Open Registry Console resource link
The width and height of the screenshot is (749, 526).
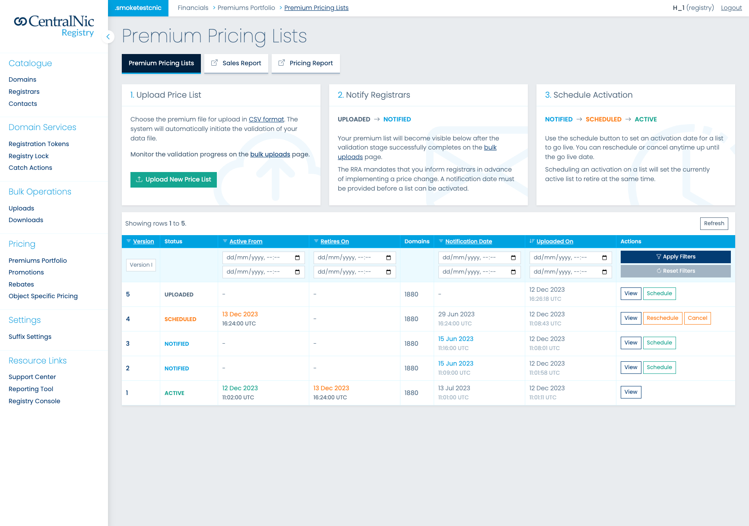click(35, 401)
